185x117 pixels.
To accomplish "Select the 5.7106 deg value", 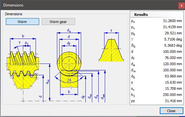I will [173, 39].
